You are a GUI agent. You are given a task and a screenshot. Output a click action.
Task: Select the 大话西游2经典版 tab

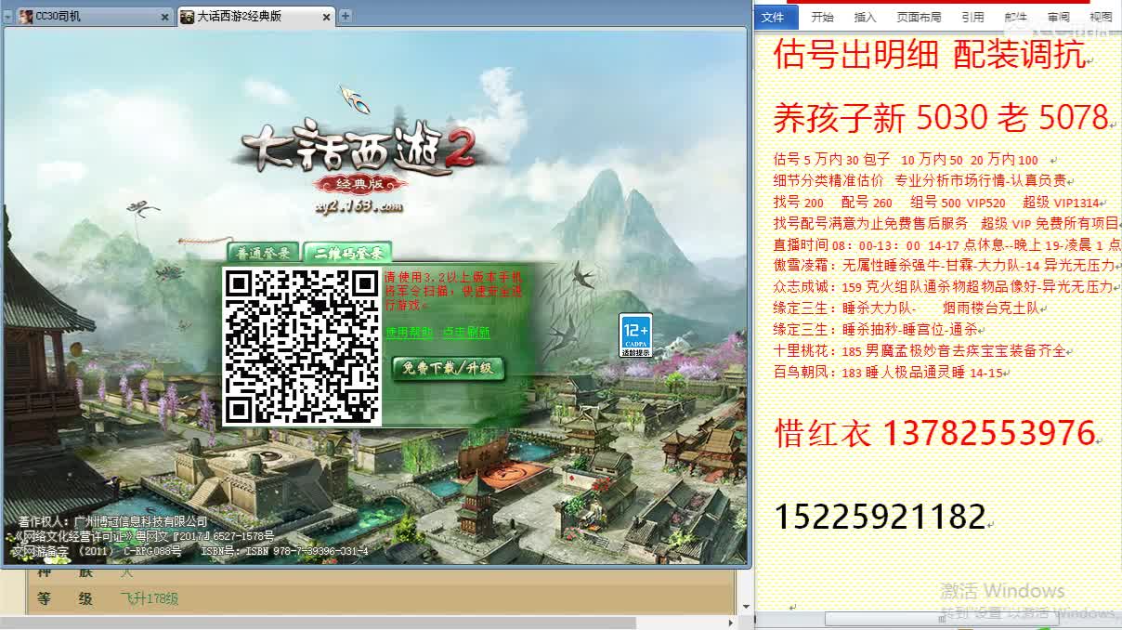coord(256,17)
